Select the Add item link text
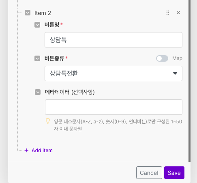The width and height of the screenshot is (197, 183). click(42, 151)
